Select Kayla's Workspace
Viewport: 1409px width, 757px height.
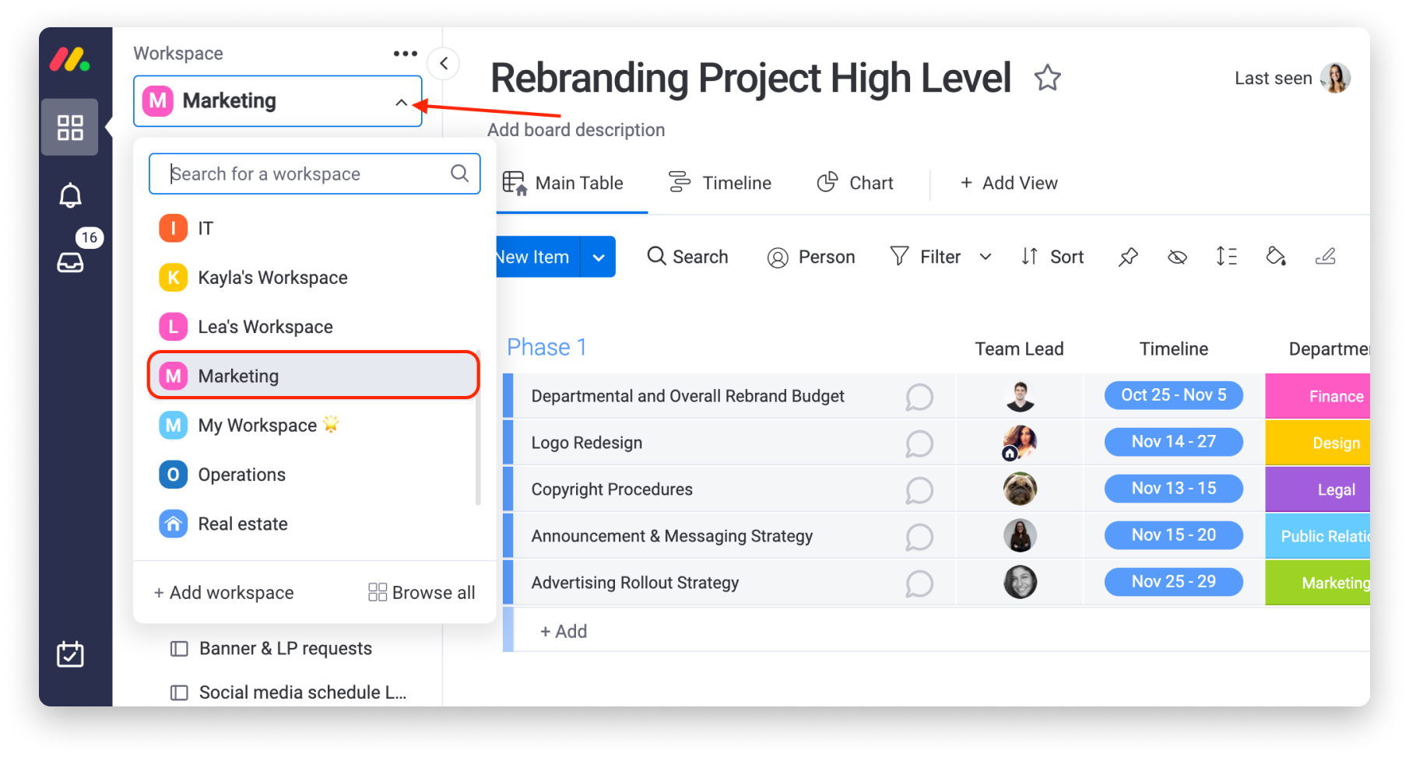point(314,278)
